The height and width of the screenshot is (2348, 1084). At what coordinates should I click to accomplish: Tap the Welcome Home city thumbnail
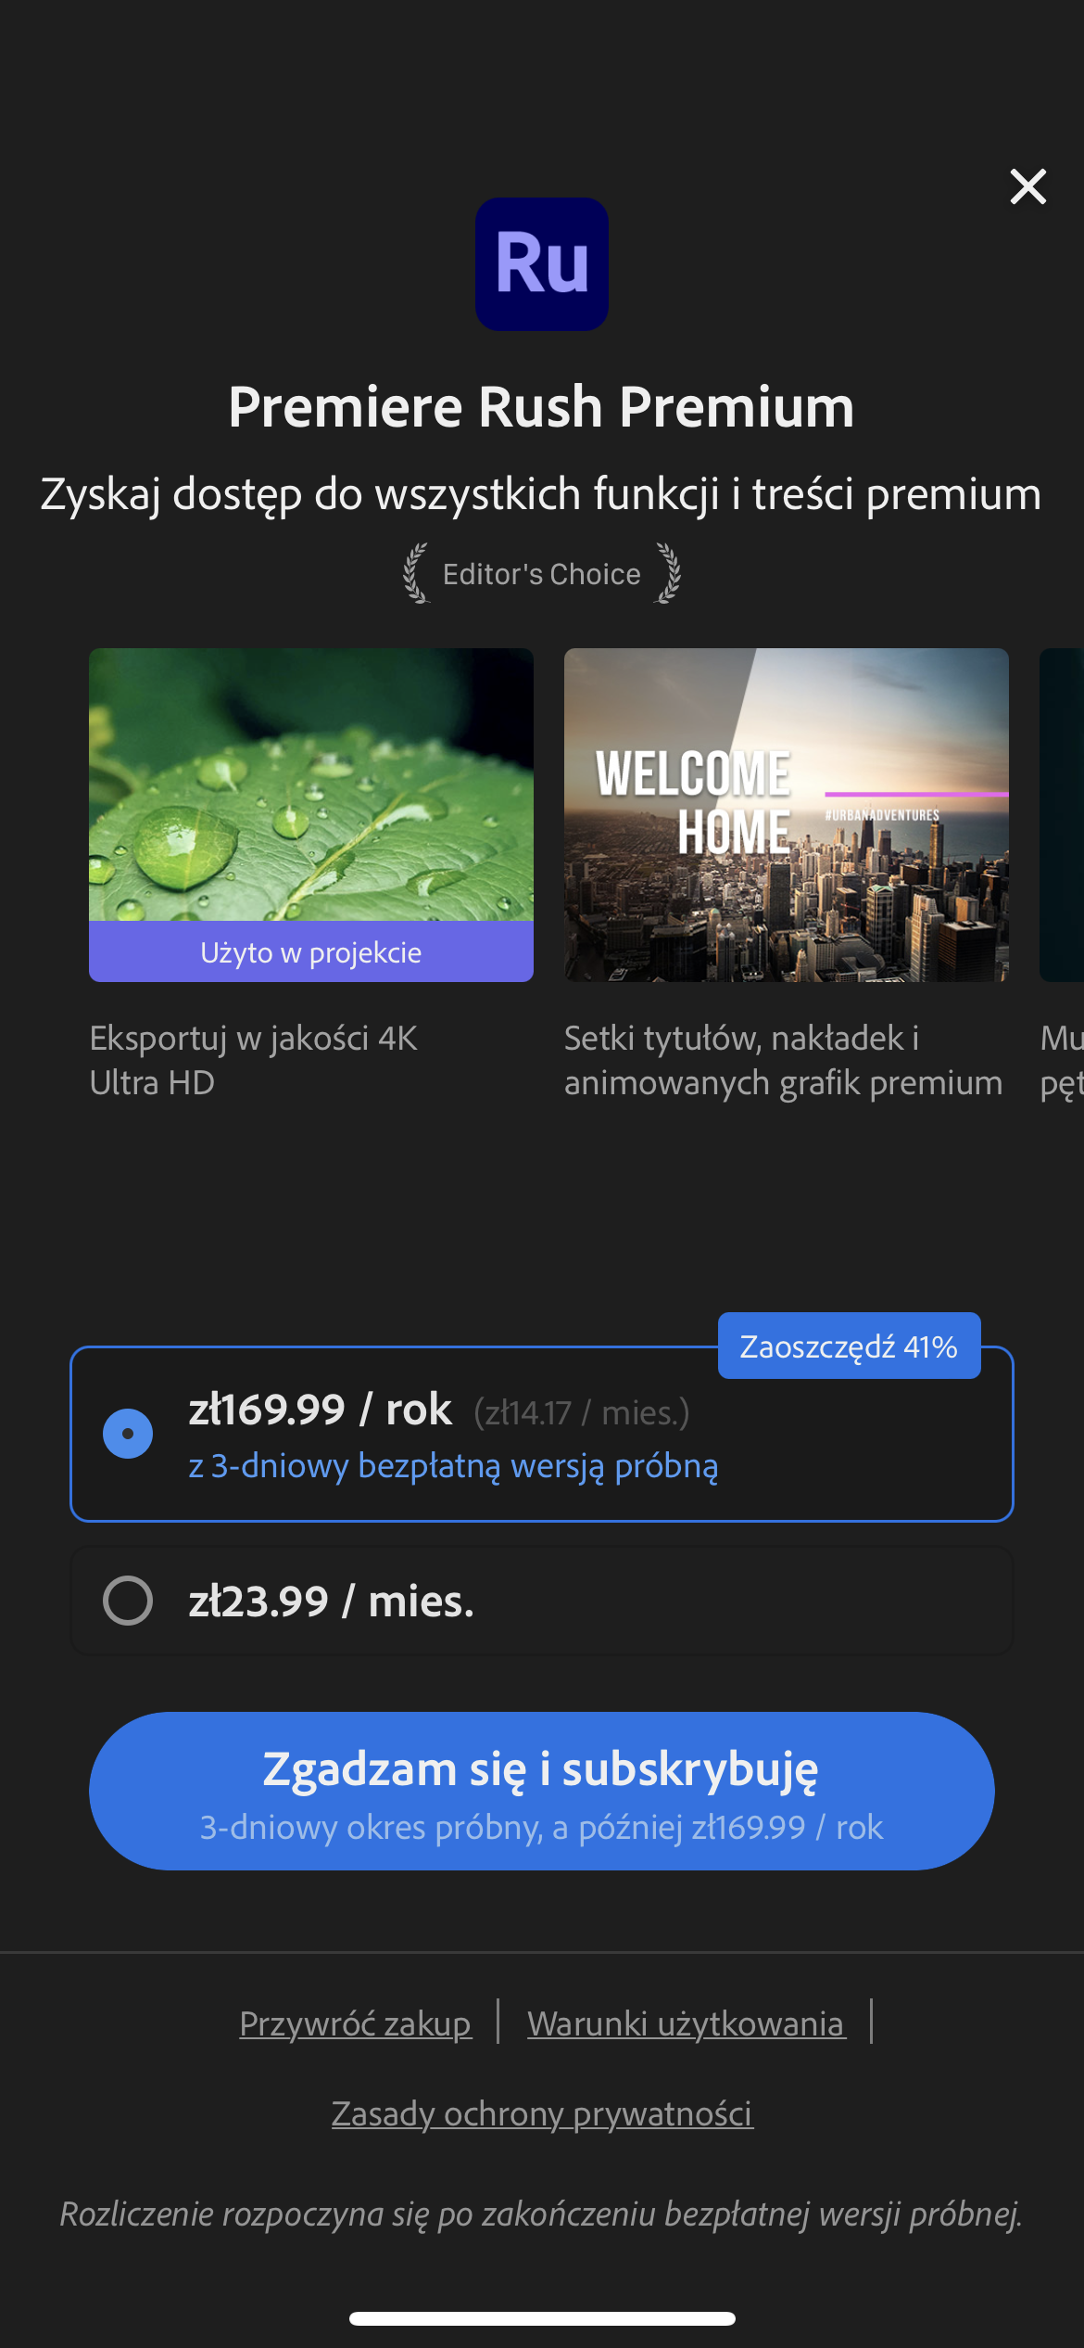pos(787,815)
